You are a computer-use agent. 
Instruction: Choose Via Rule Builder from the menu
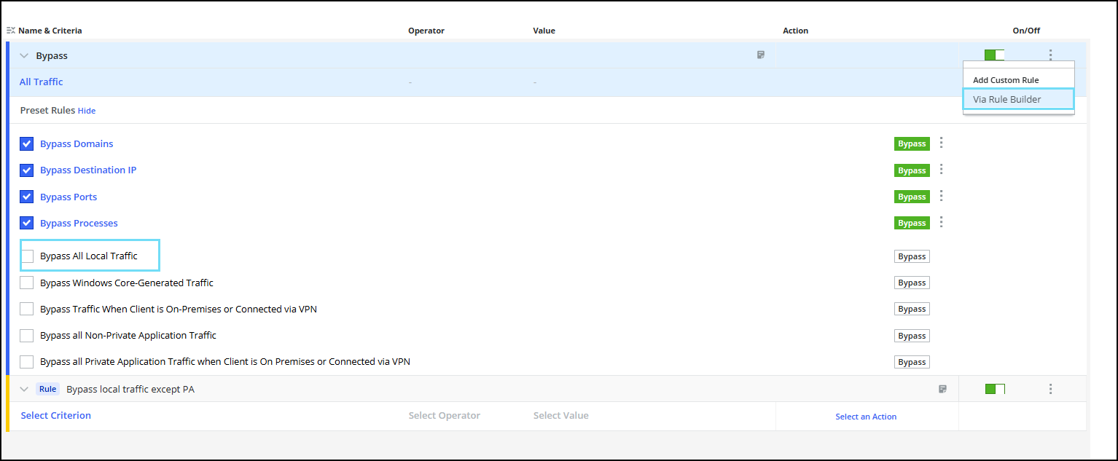(x=1018, y=99)
